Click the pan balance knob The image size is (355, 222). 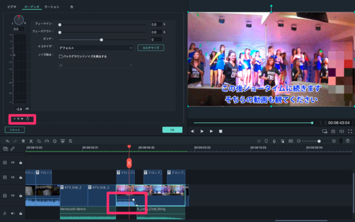coord(19,20)
